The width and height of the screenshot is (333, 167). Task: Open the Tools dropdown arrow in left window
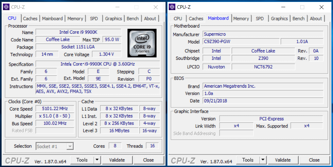point(97,160)
